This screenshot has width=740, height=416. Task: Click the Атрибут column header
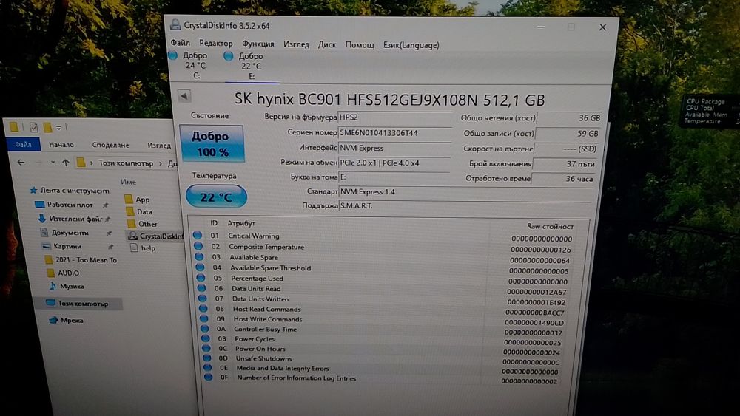click(241, 223)
